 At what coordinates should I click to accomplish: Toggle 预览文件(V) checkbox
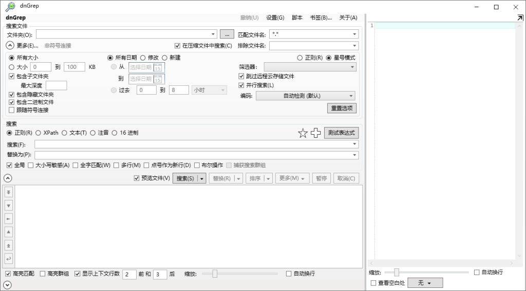pos(136,178)
